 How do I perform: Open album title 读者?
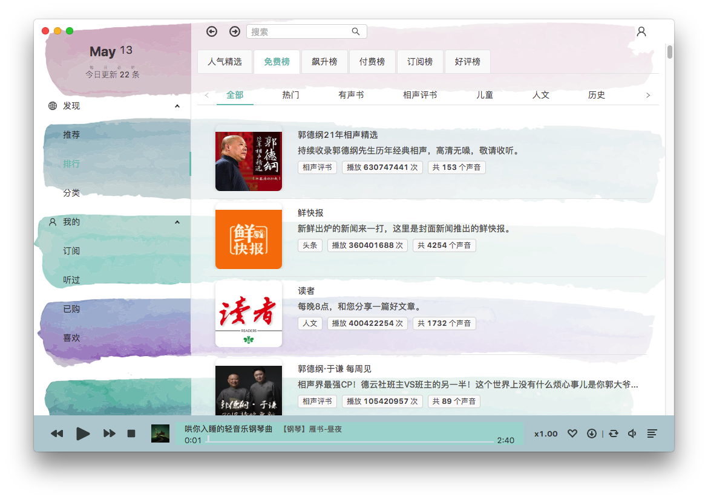pyautogui.click(x=306, y=291)
